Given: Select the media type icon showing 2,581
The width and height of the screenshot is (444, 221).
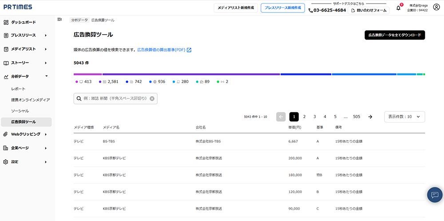Looking at the screenshot, I should click(104, 82).
